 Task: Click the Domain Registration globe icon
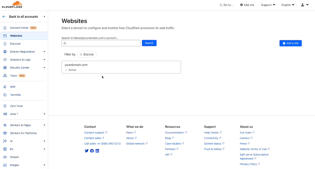coord(5,52)
